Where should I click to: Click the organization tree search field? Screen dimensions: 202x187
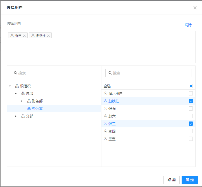point(54,73)
